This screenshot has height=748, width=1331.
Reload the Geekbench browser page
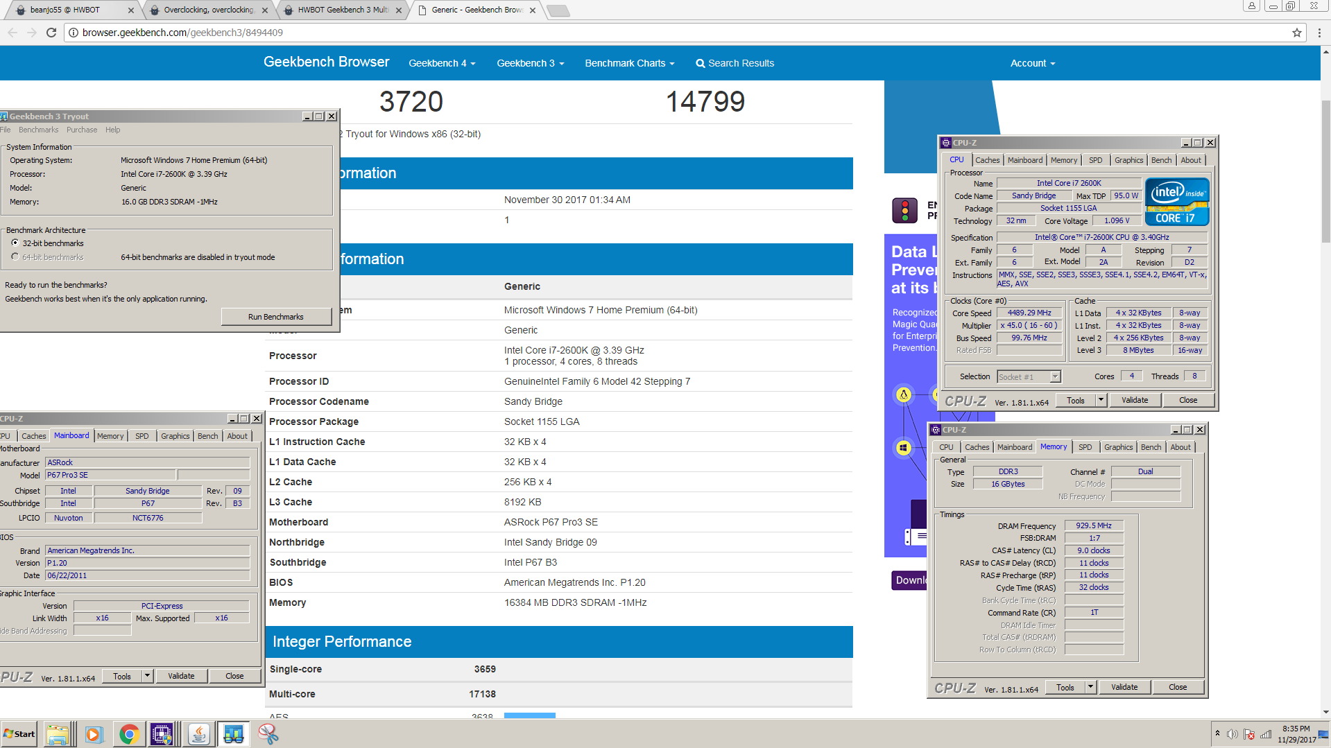click(x=51, y=33)
